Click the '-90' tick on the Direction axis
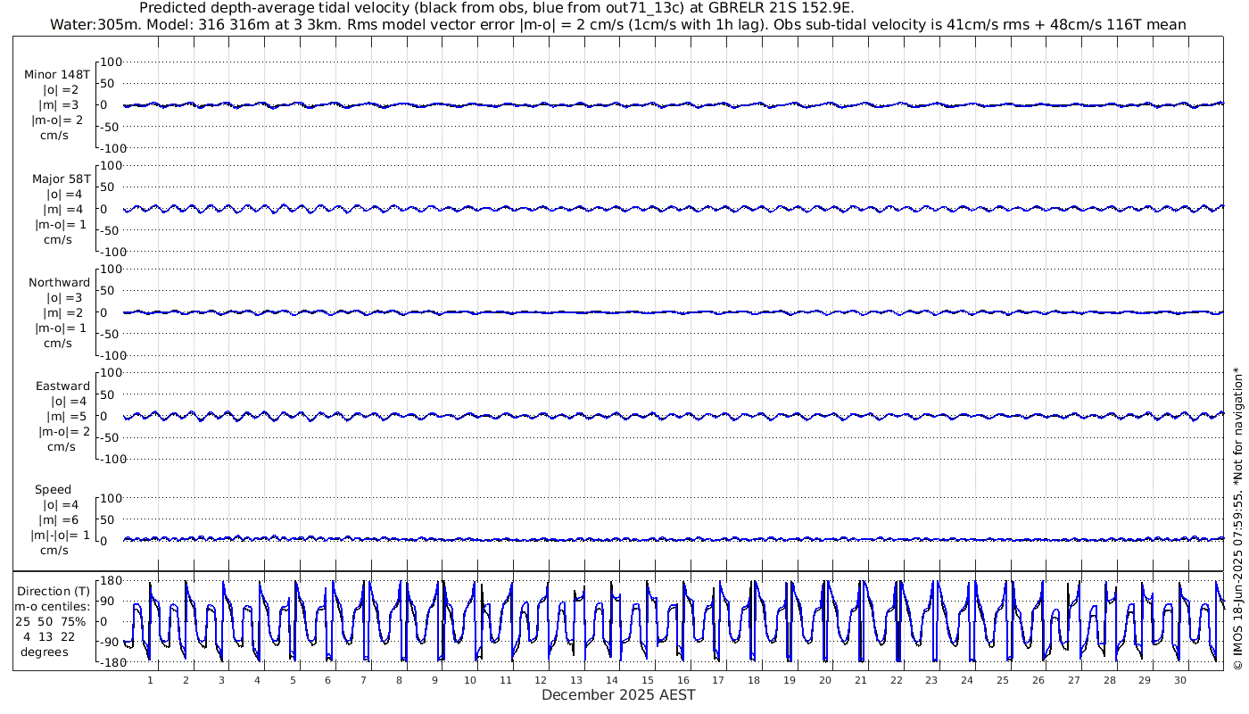This screenshot has height=714, width=1249. (110, 641)
